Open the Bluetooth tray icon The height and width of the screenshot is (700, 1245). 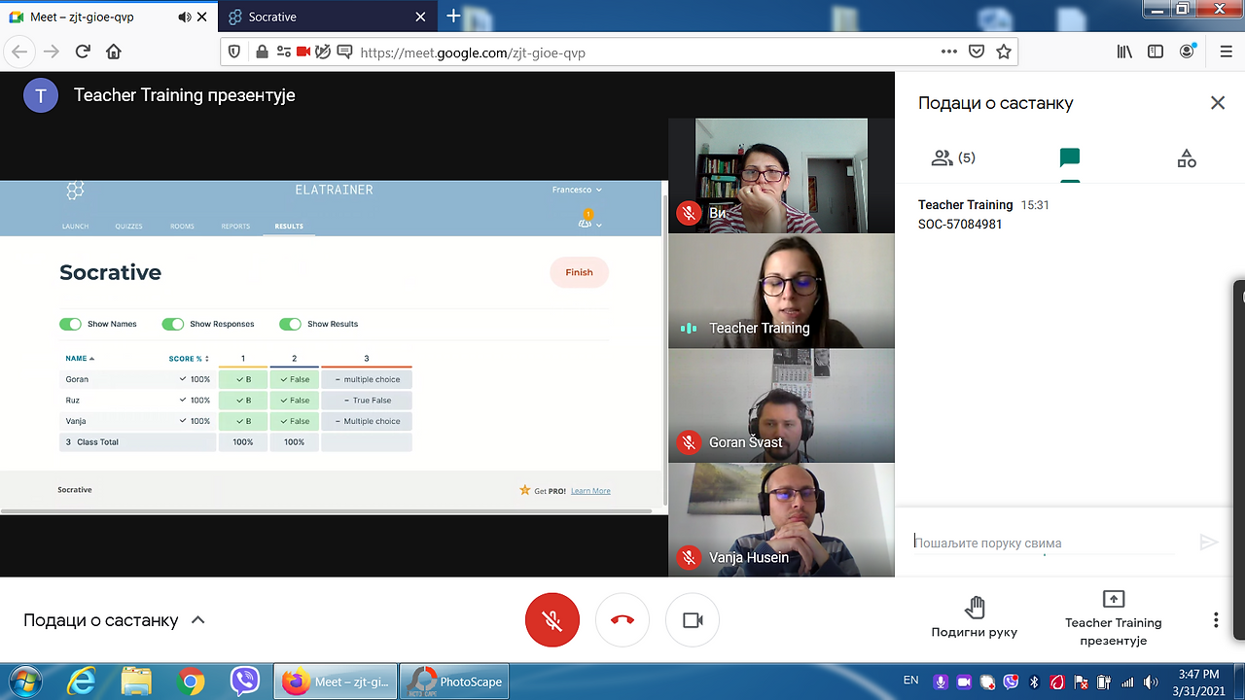(1036, 682)
